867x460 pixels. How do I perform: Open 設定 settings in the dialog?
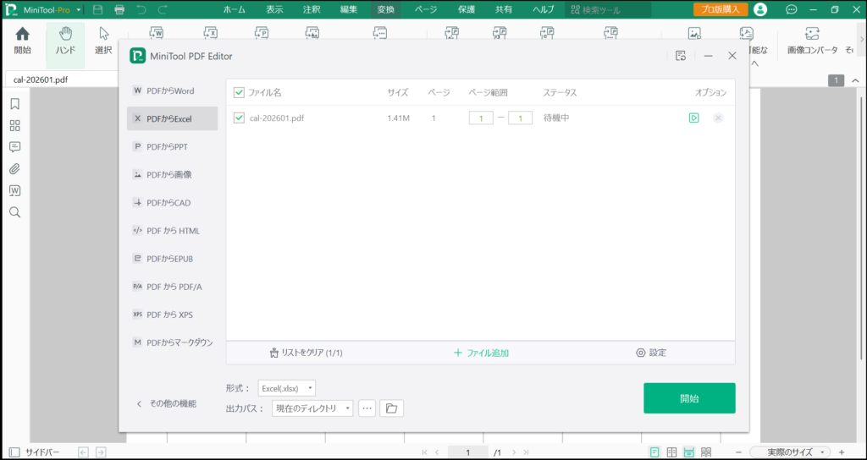click(x=651, y=353)
